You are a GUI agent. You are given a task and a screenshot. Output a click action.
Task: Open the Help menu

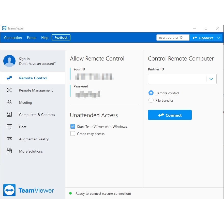[x=45, y=38]
